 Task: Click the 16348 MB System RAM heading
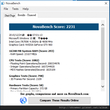[x=32, y=51]
